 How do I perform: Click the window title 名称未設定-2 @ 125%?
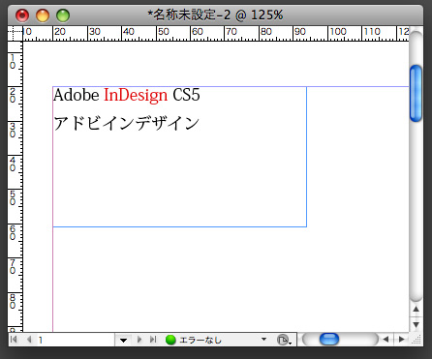(x=215, y=15)
